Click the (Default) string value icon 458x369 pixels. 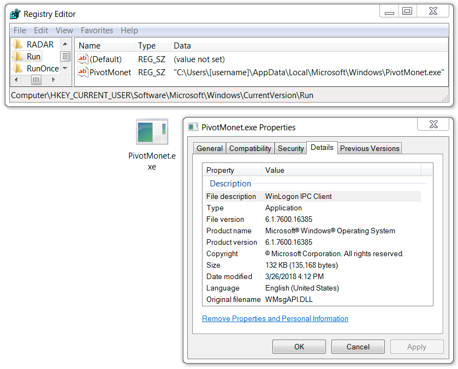pyautogui.click(x=82, y=59)
